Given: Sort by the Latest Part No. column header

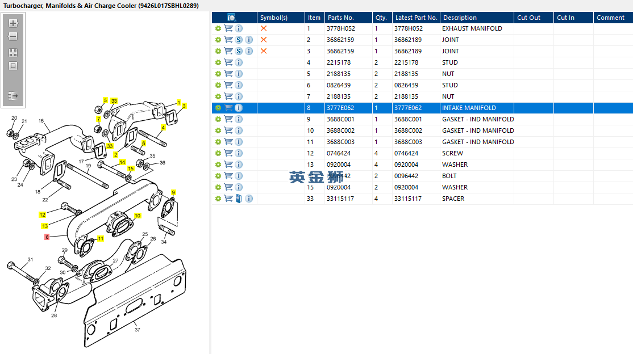Looking at the screenshot, I should click(x=416, y=18).
